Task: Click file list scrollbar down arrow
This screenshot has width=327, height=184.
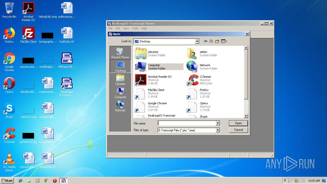Action: 246,116
